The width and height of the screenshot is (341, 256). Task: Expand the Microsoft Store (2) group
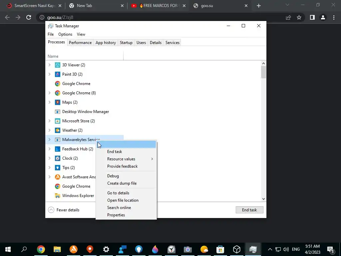pyautogui.click(x=49, y=121)
